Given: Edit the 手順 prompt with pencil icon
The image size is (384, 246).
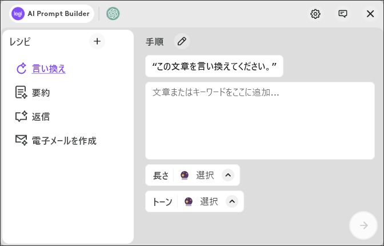Looking at the screenshot, I should pyautogui.click(x=182, y=41).
